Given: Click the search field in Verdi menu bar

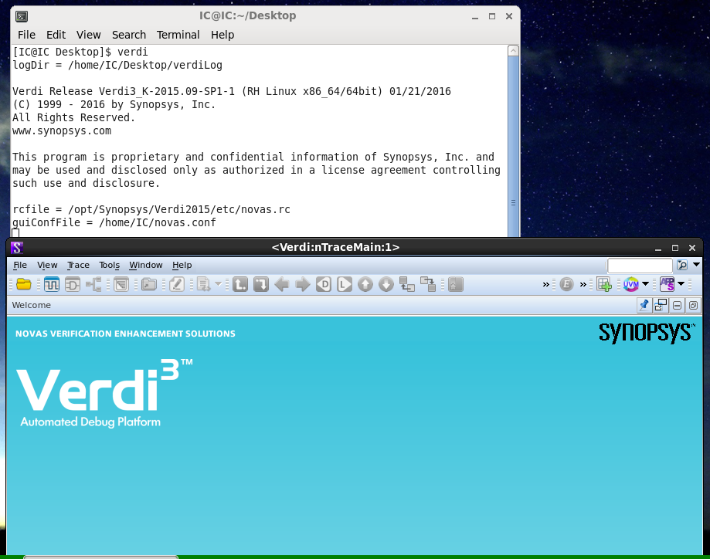Looking at the screenshot, I should pos(640,266).
